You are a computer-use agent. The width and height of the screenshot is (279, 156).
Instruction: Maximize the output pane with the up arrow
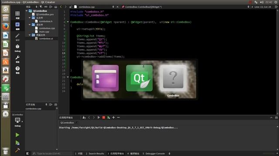[x=271, y=117]
